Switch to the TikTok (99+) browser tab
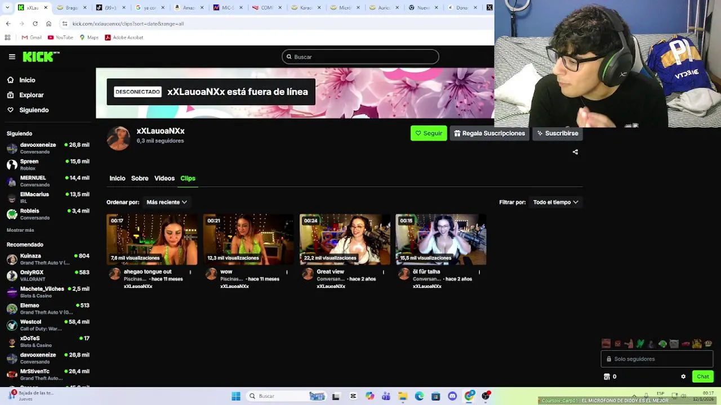The height and width of the screenshot is (405, 721). [x=112, y=8]
